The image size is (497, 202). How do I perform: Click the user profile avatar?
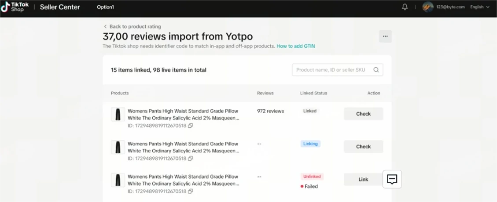coord(427,7)
